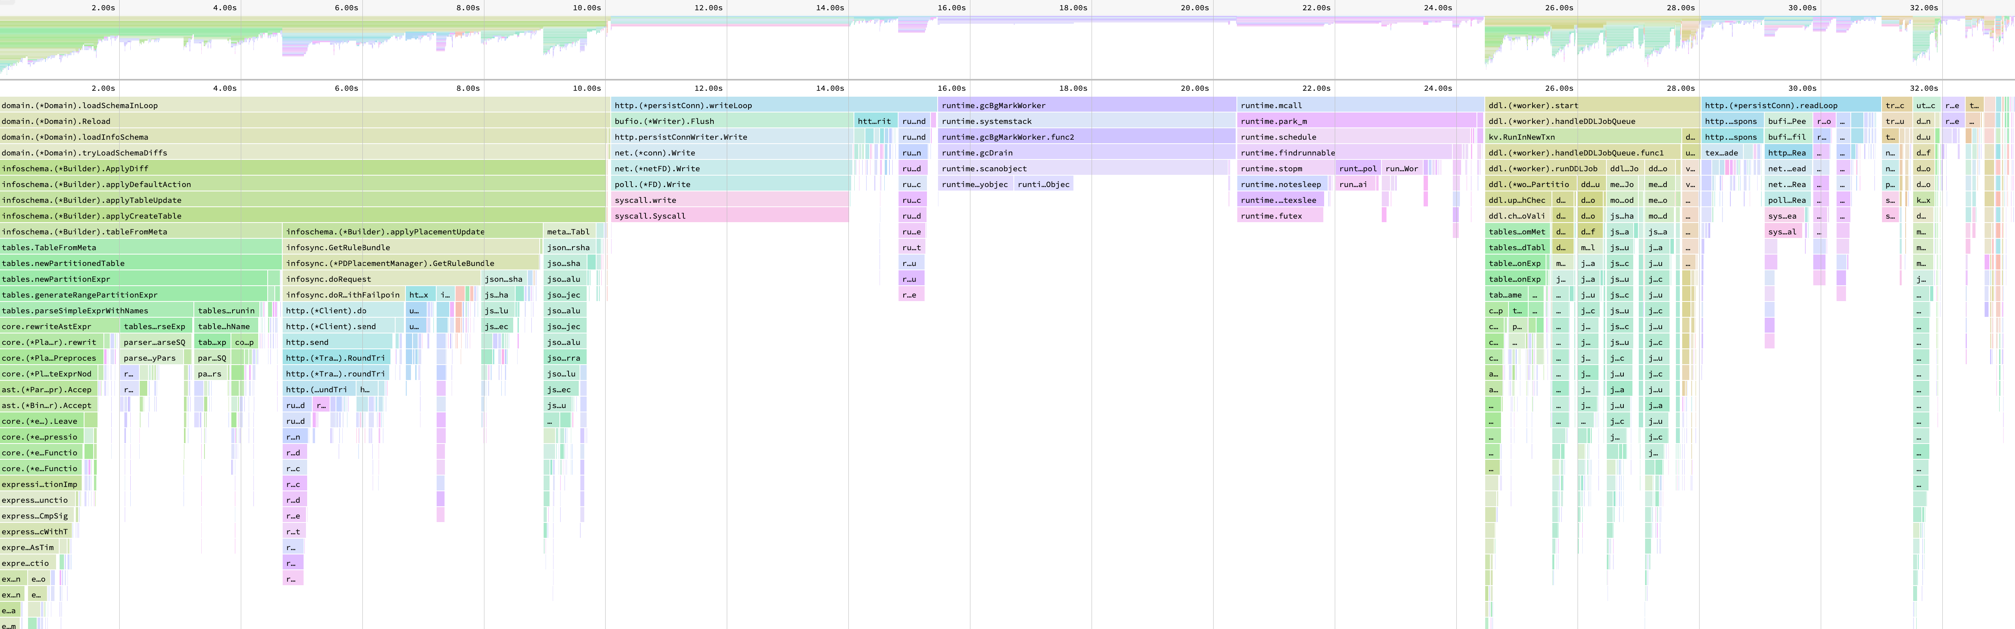Image resolution: width=2015 pixels, height=629 pixels.
Task: Click the runtime.mcall frame
Action: [1360, 106]
